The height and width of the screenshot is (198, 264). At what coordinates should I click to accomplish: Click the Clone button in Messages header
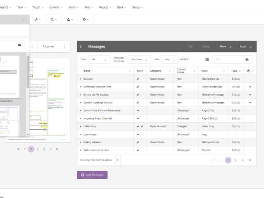[x=206, y=47]
